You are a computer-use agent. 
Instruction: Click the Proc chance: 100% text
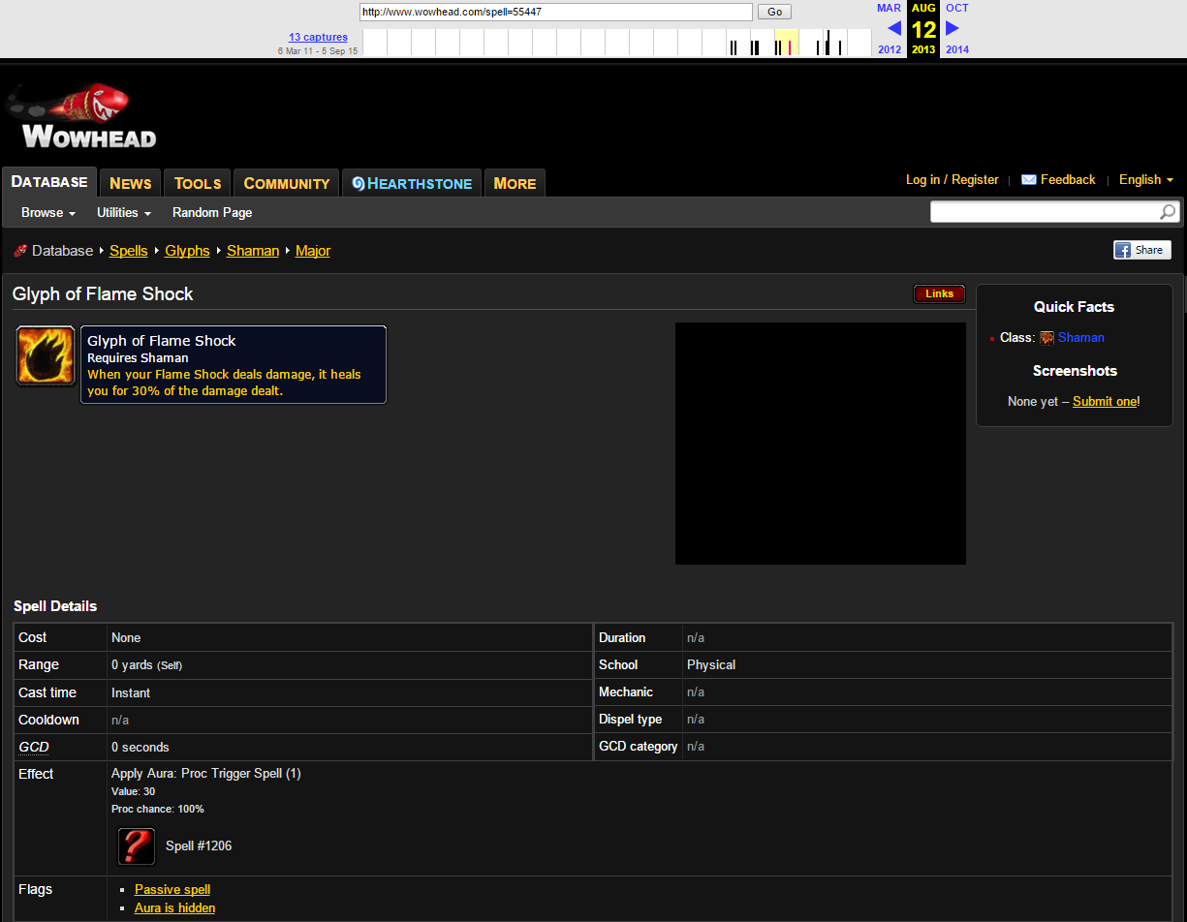[158, 809]
